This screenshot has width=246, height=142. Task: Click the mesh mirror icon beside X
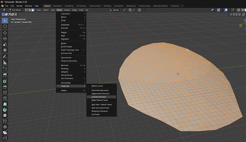tap(231, 14)
